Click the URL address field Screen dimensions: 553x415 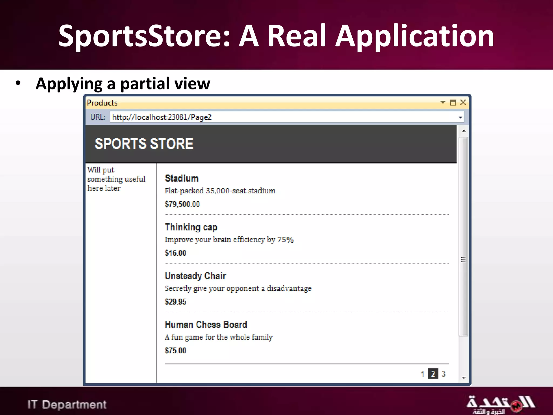click(x=287, y=117)
